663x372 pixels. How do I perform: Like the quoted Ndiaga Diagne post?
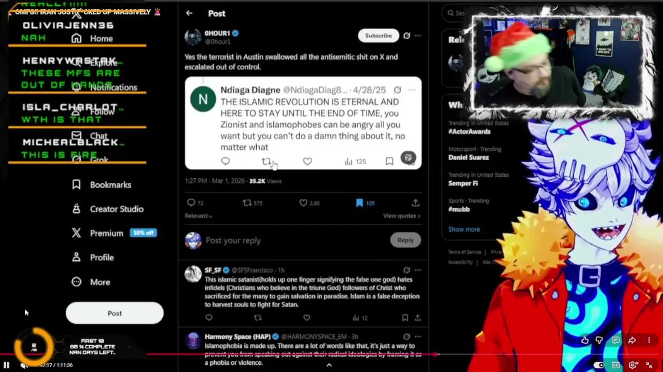pyautogui.click(x=307, y=162)
